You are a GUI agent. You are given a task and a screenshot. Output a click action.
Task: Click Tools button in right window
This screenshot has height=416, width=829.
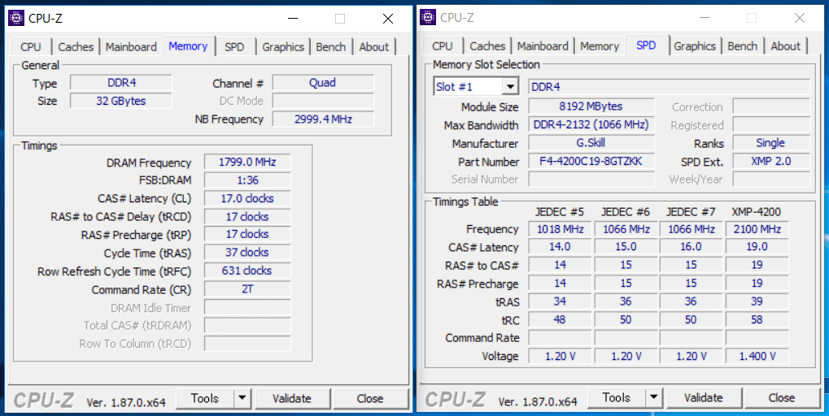617,397
